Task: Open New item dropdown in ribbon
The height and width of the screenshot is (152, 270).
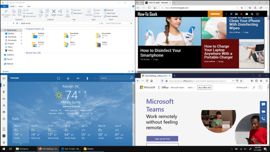Action: (x=77, y=10)
